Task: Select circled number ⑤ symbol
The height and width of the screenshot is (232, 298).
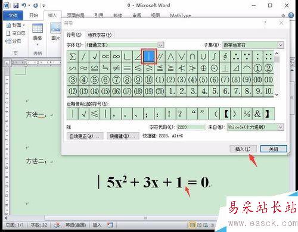Action: point(95,80)
